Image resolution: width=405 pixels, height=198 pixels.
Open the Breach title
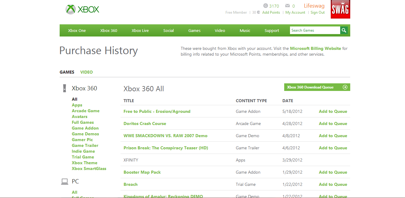pyautogui.click(x=131, y=184)
